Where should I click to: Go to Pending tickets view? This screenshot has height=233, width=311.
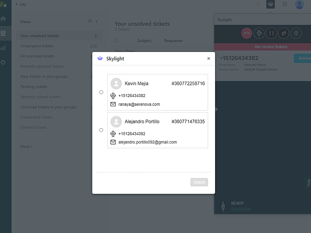point(34,87)
